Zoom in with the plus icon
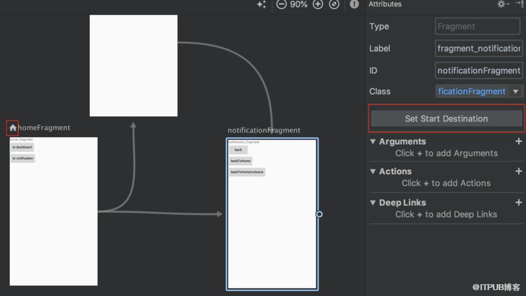 pos(318,4)
